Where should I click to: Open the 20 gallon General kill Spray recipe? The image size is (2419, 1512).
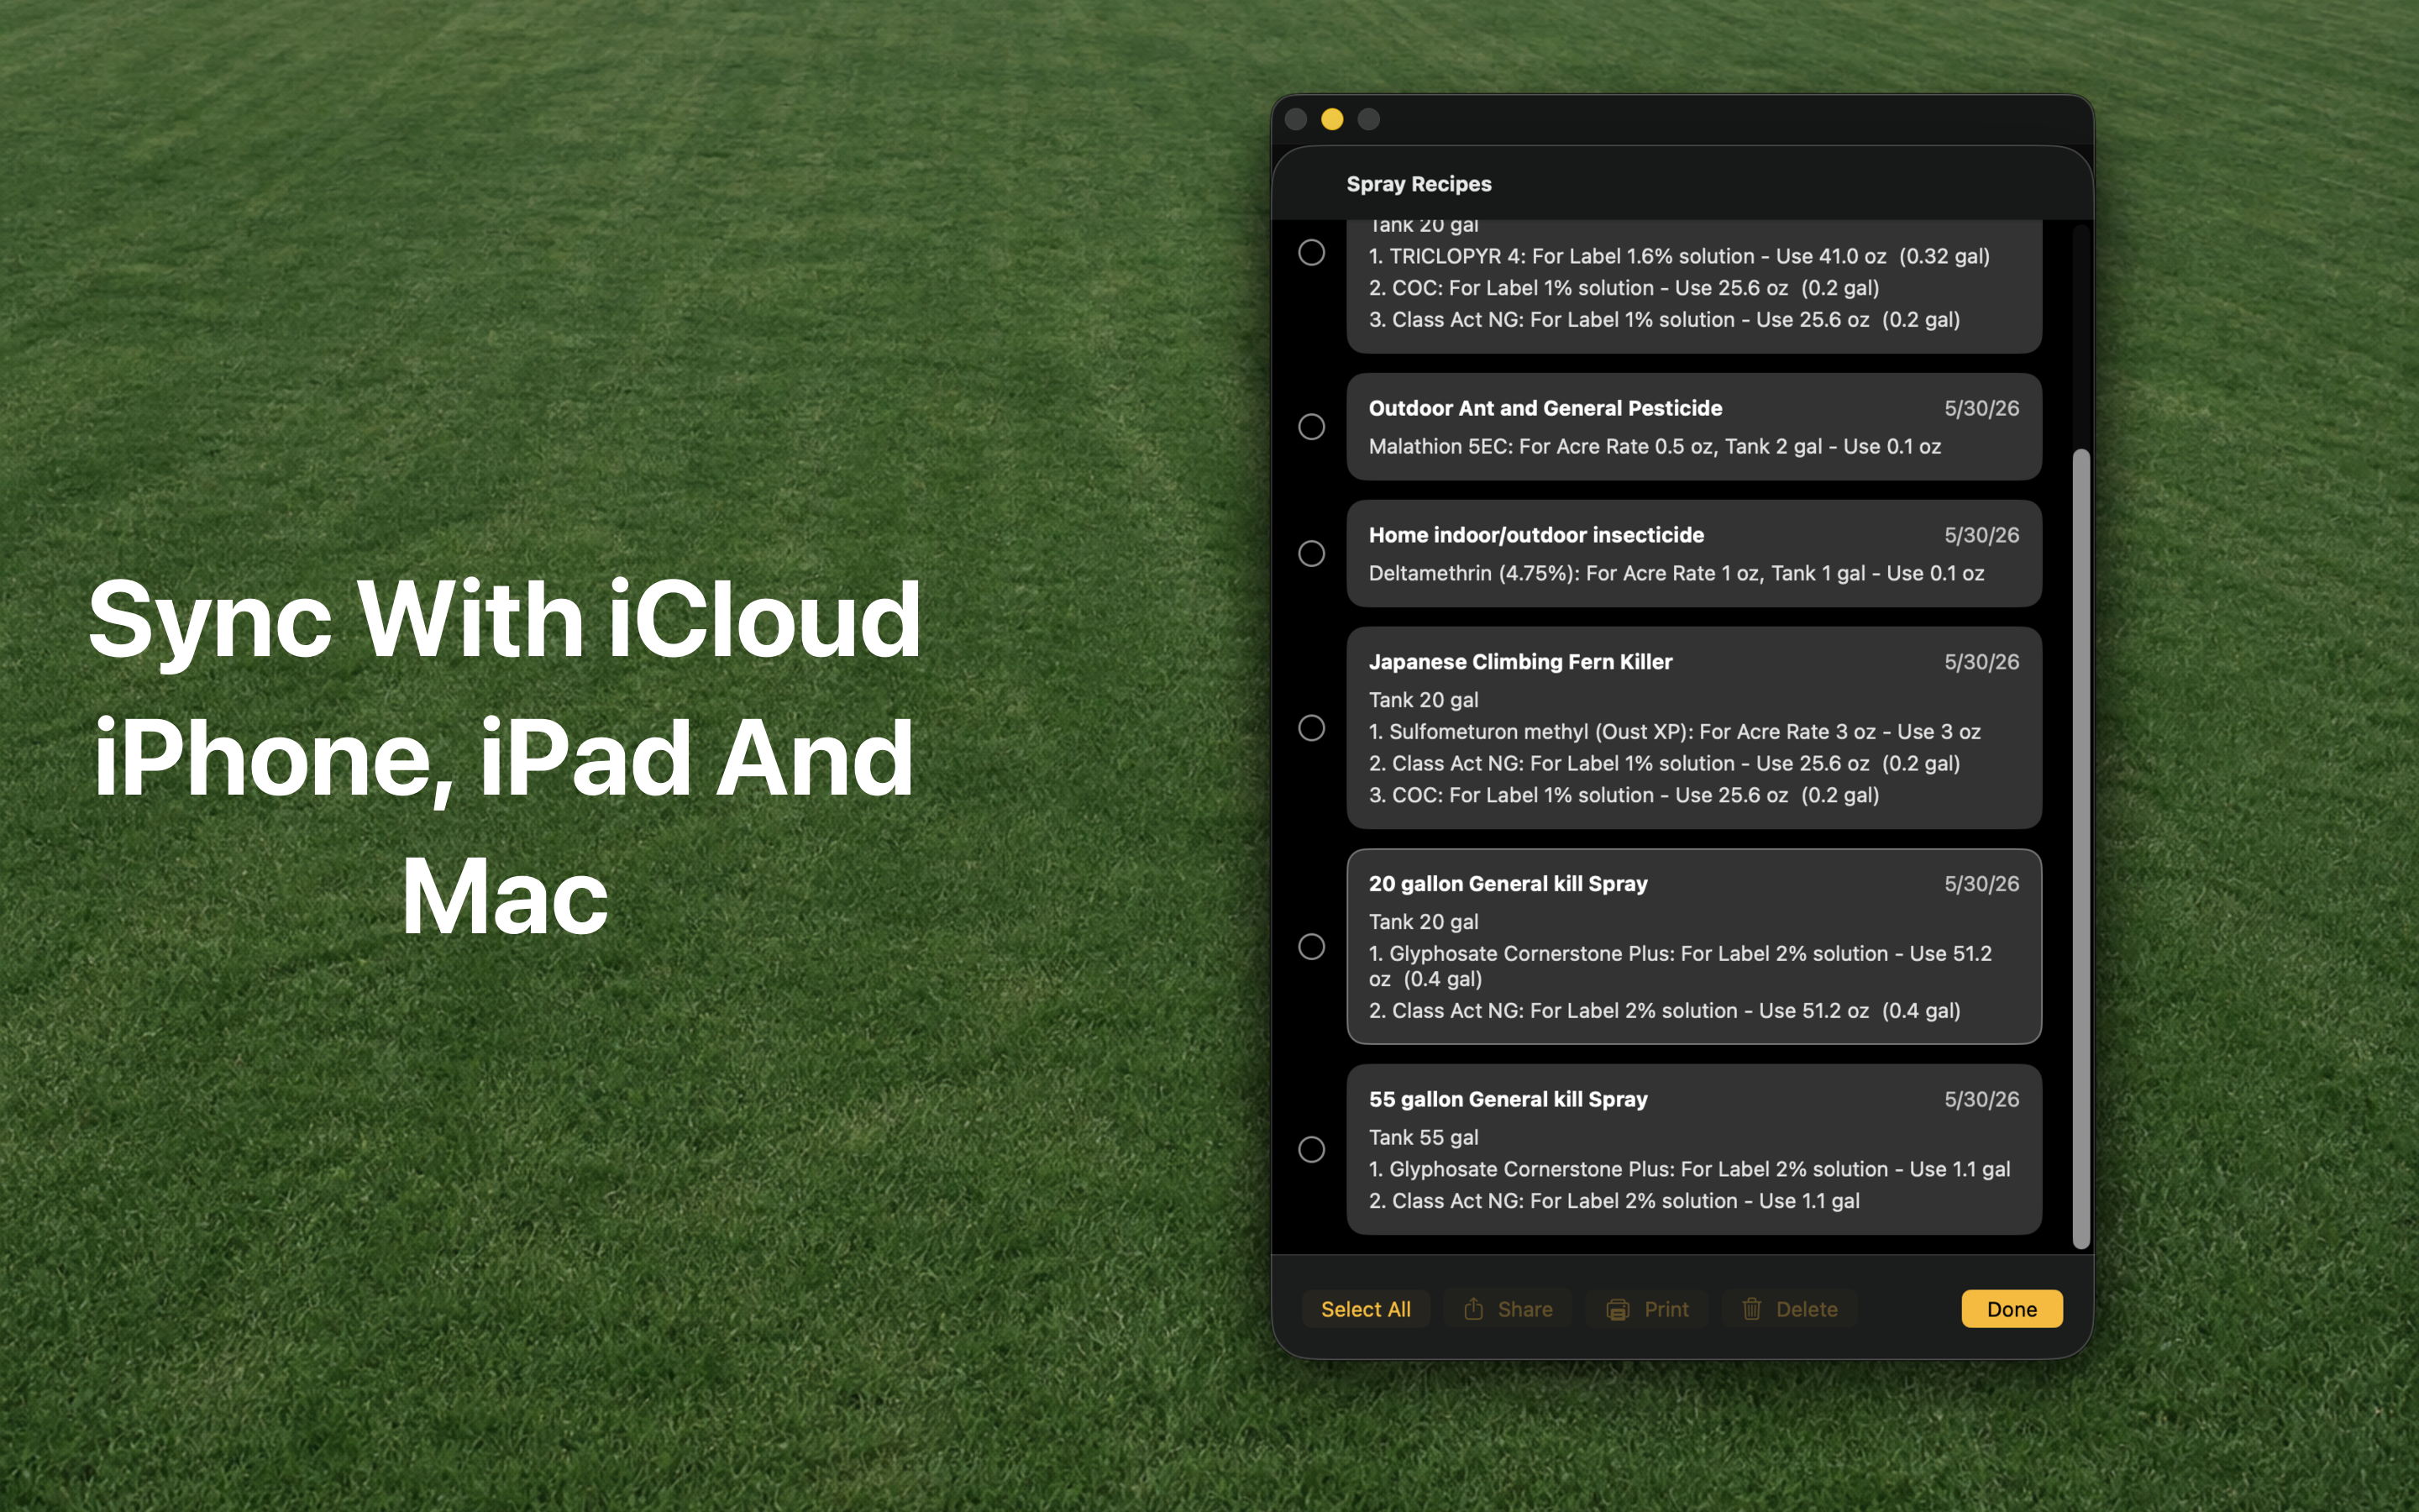(1693, 947)
